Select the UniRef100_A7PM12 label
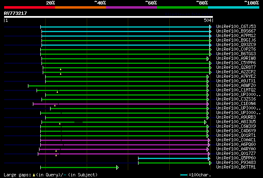Screen dimensions: 263x178 click(x=236, y=36)
